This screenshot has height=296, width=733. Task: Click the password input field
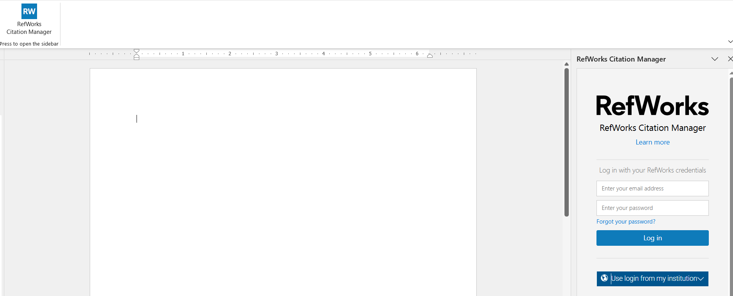[x=652, y=208]
